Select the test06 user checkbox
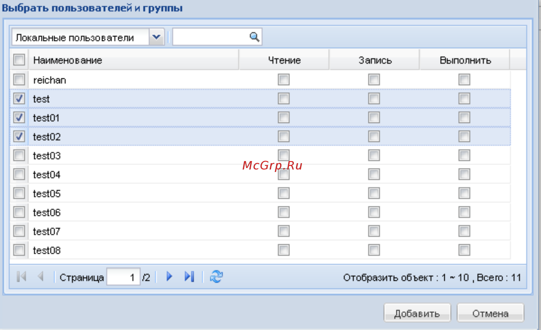 (x=19, y=212)
